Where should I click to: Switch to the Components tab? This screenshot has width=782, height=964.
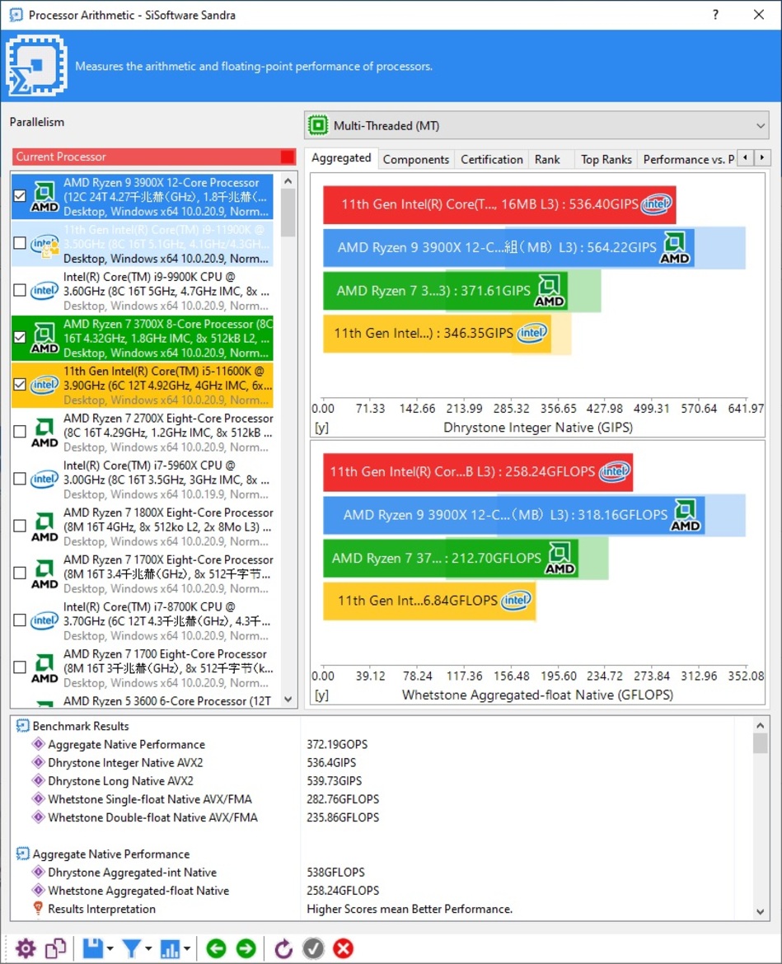coord(416,159)
